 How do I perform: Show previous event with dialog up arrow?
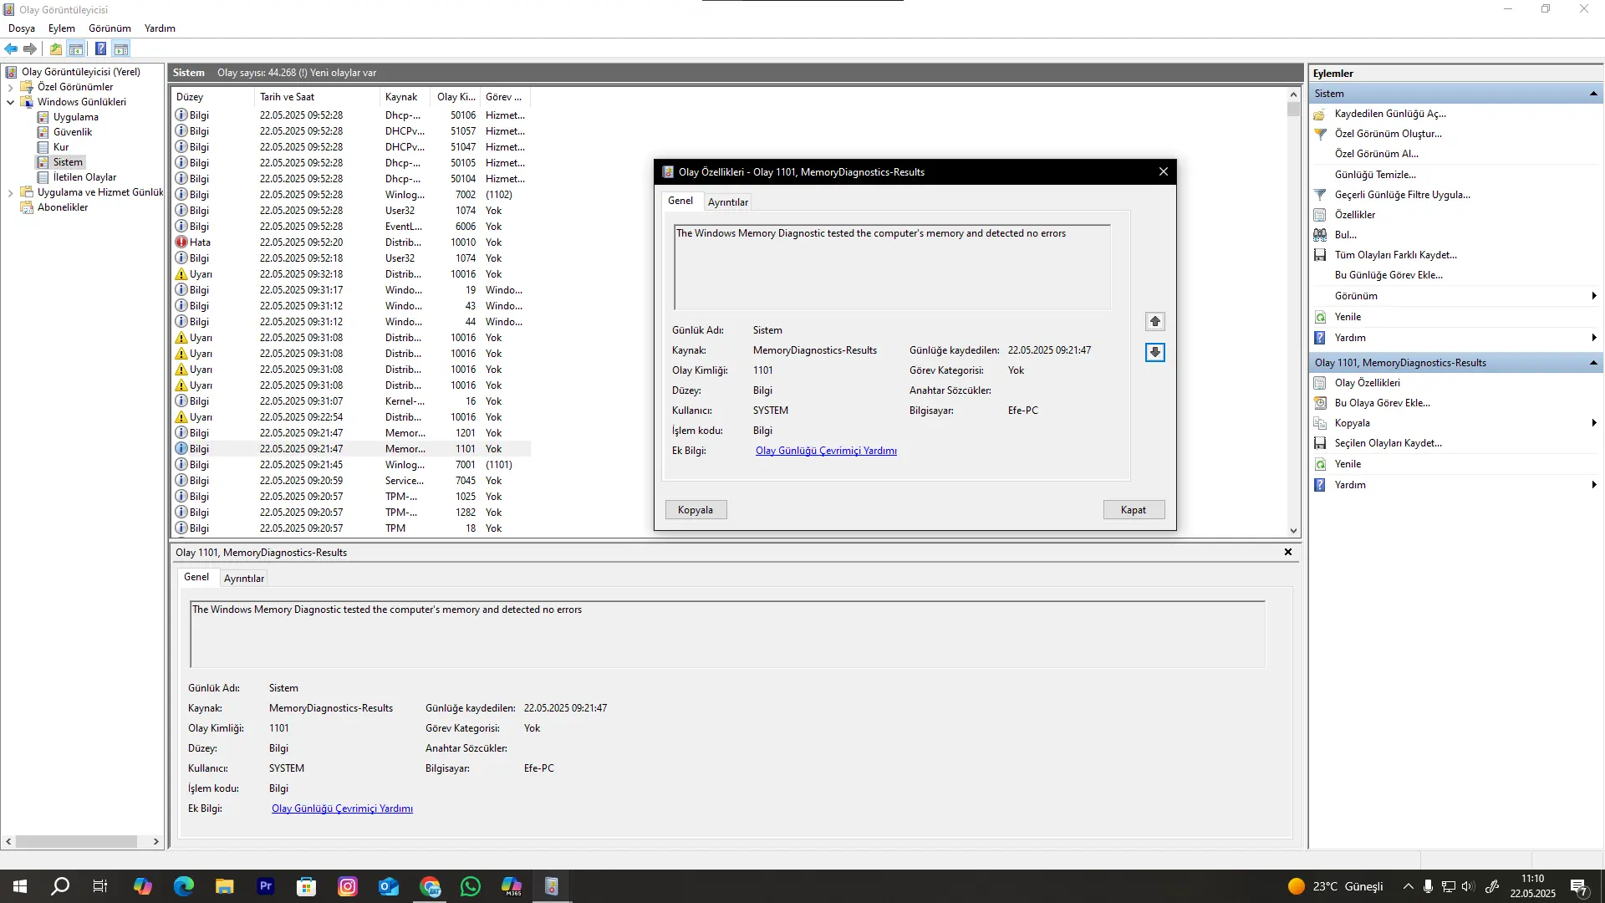point(1154,321)
